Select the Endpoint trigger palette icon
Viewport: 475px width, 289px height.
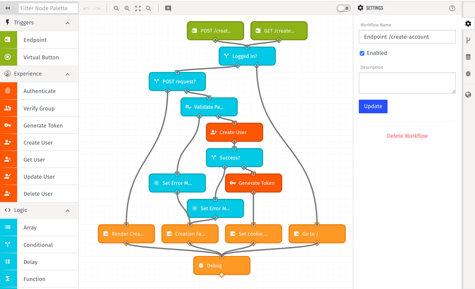coord(8,40)
